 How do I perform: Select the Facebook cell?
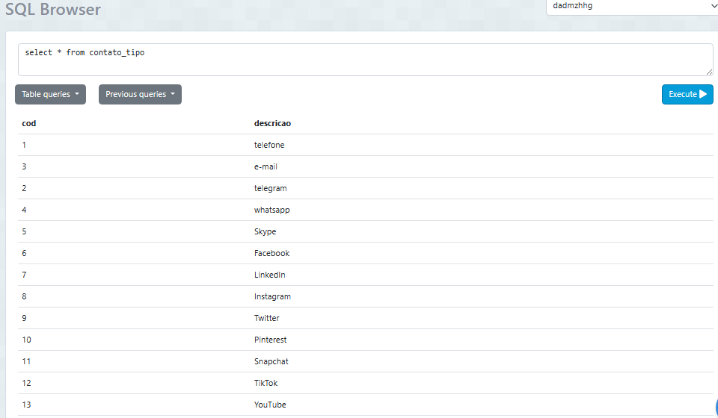(x=272, y=253)
